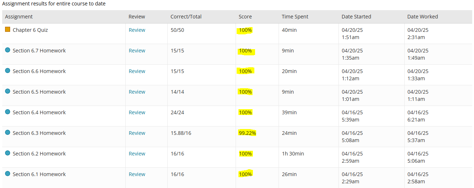Image resolution: width=474 pixels, height=188 pixels.
Task: Select the Assignment column header
Action: click(x=19, y=17)
